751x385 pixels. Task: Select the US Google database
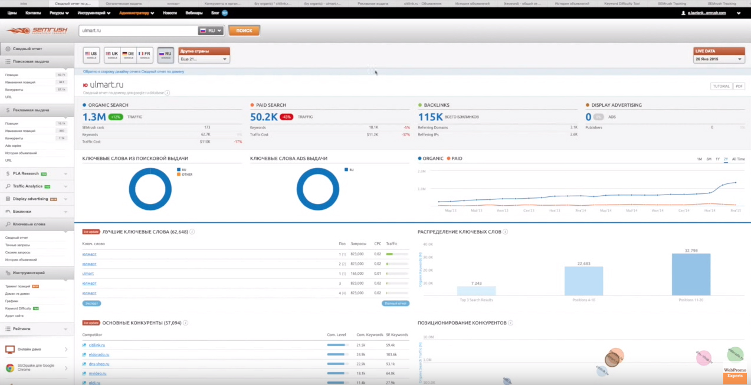tap(91, 55)
